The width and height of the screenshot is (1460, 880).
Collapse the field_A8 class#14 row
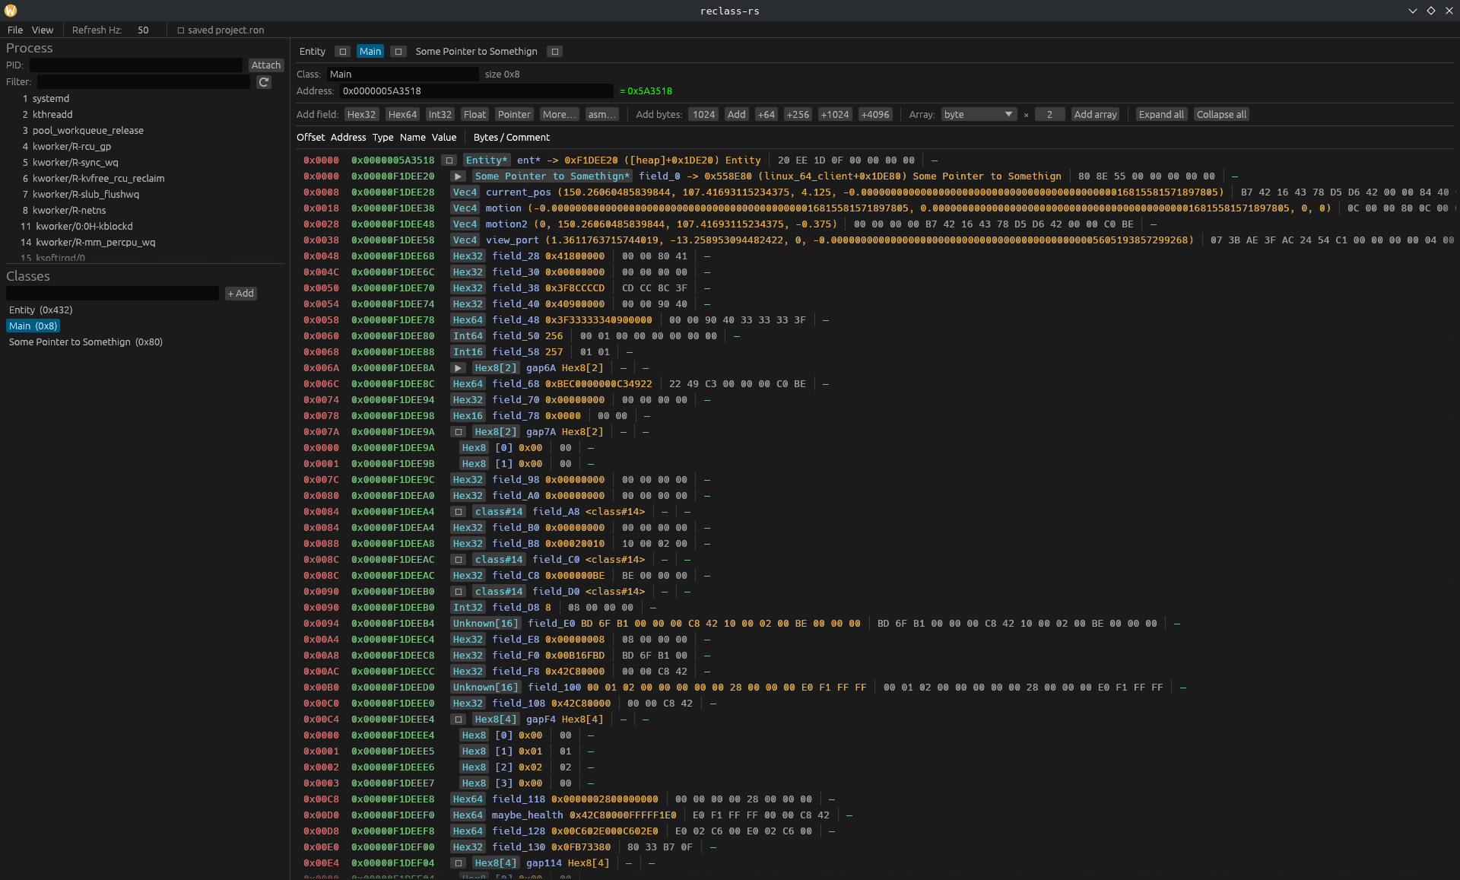[458, 512]
